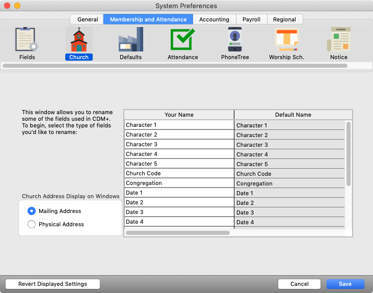Click the icon strip horizontal scrollbar
This screenshot has width=373, height=293.
click(175, 66)
